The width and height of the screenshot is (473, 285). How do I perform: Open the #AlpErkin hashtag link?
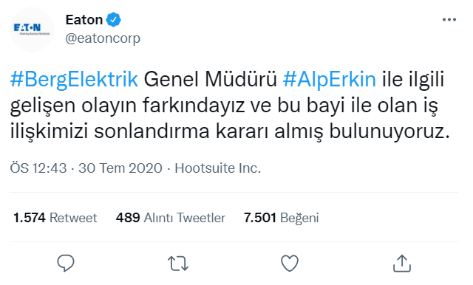click(x=330, y=79)
